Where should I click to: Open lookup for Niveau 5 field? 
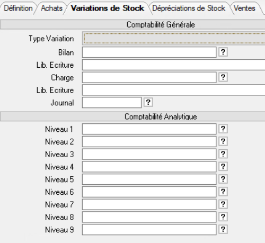(x=223, y=179)
